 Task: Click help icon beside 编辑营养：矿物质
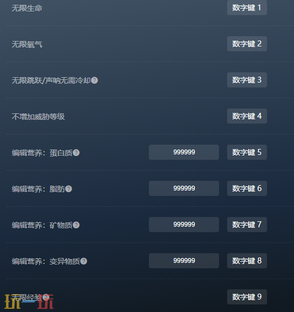[76, 225]
